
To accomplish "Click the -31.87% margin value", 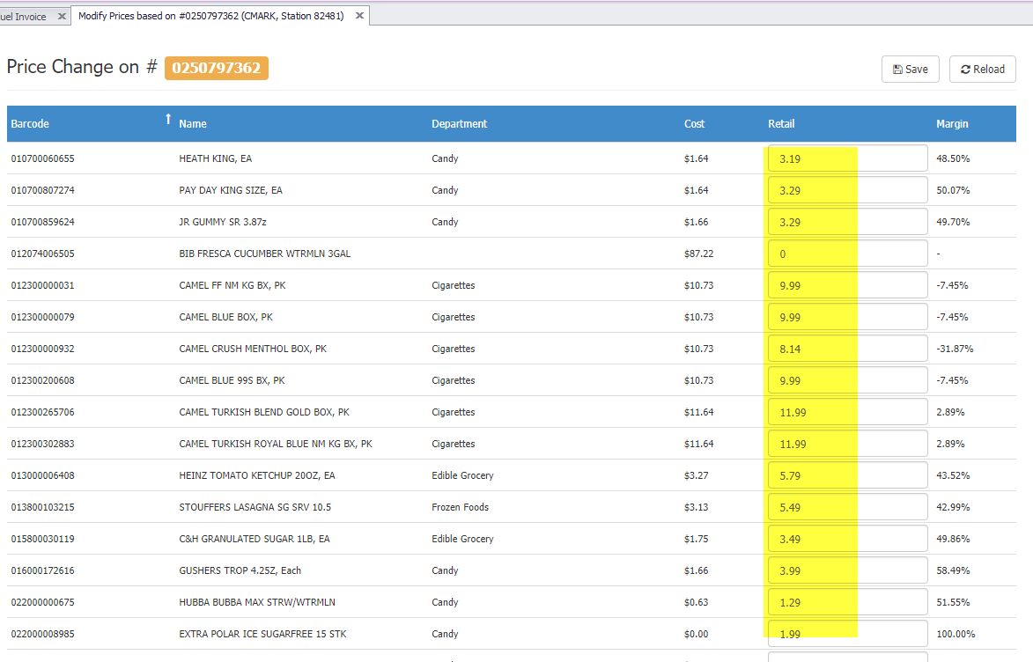I will click(x=955, y=349).
